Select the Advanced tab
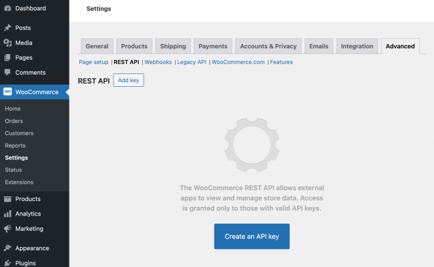This screenshot has width=434, height=267. click(400, 46)
